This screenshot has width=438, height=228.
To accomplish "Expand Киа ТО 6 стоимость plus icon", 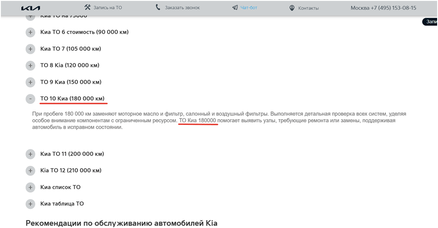I will pos(30,32).
